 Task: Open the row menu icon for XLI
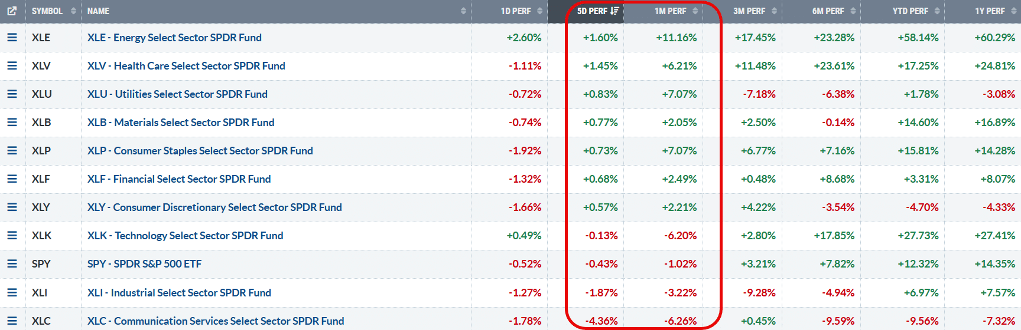tap(12, 292)
